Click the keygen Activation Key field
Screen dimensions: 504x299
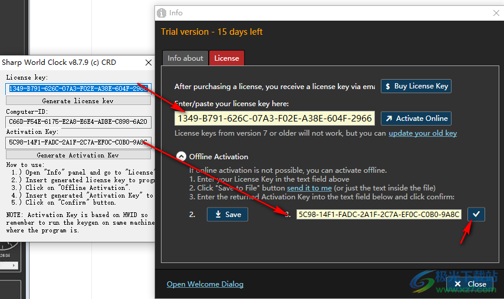point(78,143)
